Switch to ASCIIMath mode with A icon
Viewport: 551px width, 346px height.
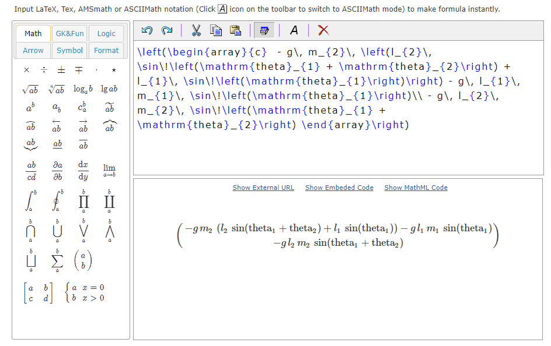coord(294,30)
